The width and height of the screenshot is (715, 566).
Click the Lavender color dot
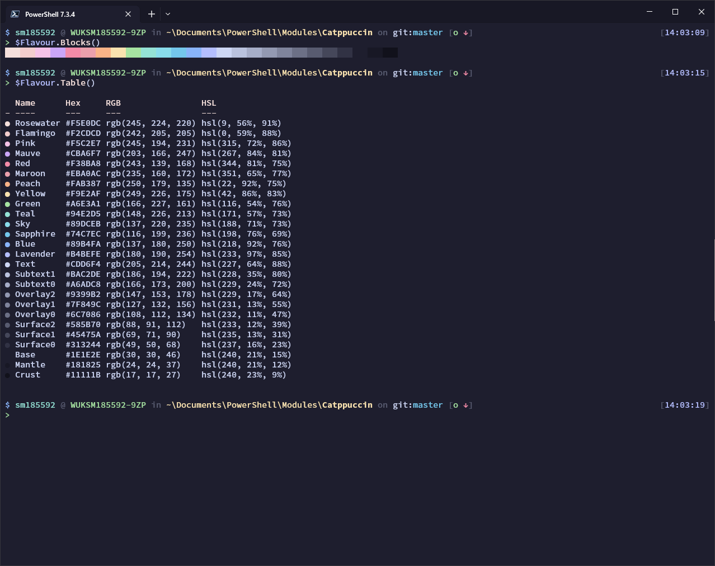click(x=7, y=254)
